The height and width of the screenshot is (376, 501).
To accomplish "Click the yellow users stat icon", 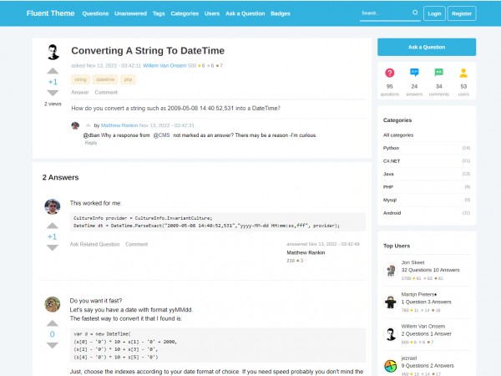I will 463,74.
